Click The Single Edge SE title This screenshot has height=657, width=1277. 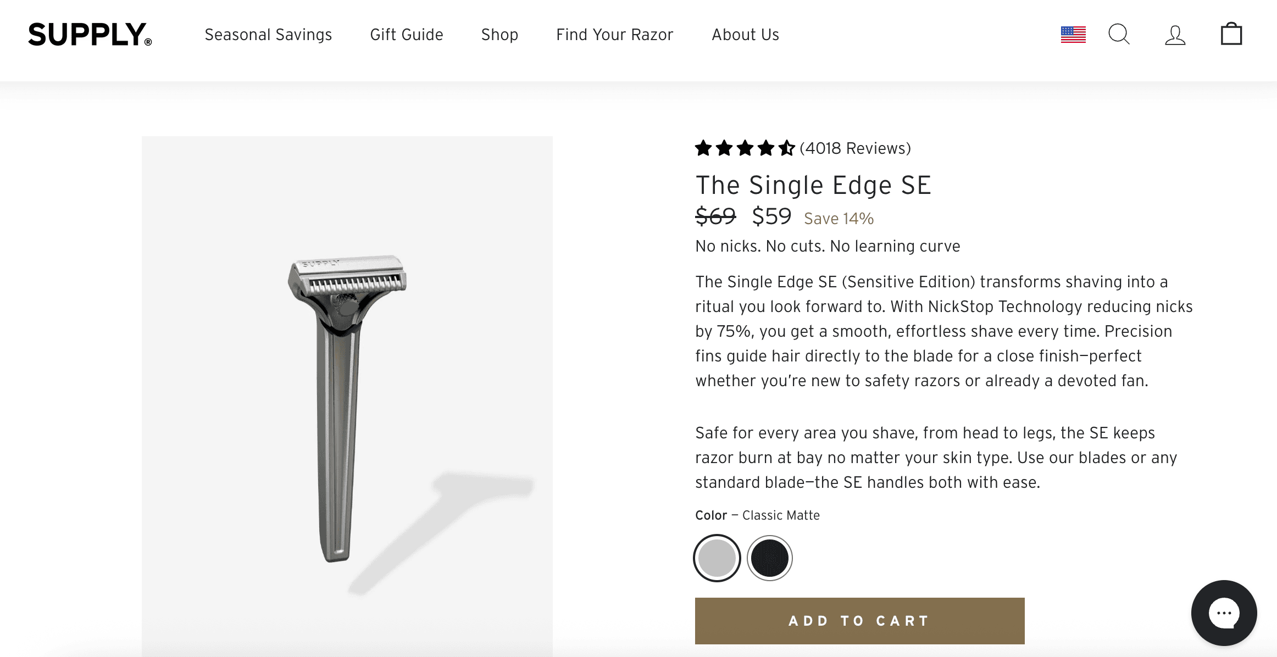point(813,185)
